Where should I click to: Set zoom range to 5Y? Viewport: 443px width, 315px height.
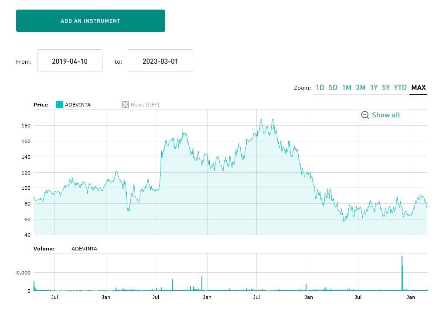[386, 88]
